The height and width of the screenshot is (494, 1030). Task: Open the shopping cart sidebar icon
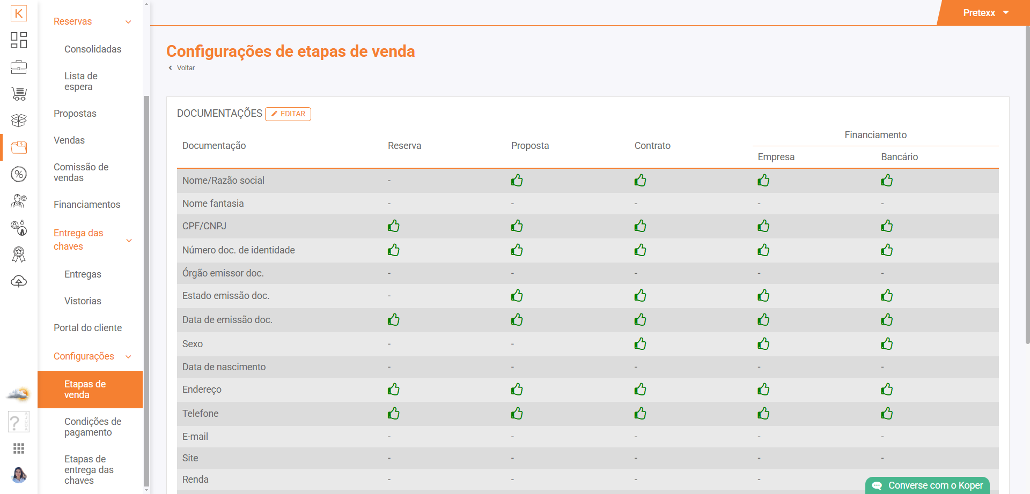(x=19, y=94)
